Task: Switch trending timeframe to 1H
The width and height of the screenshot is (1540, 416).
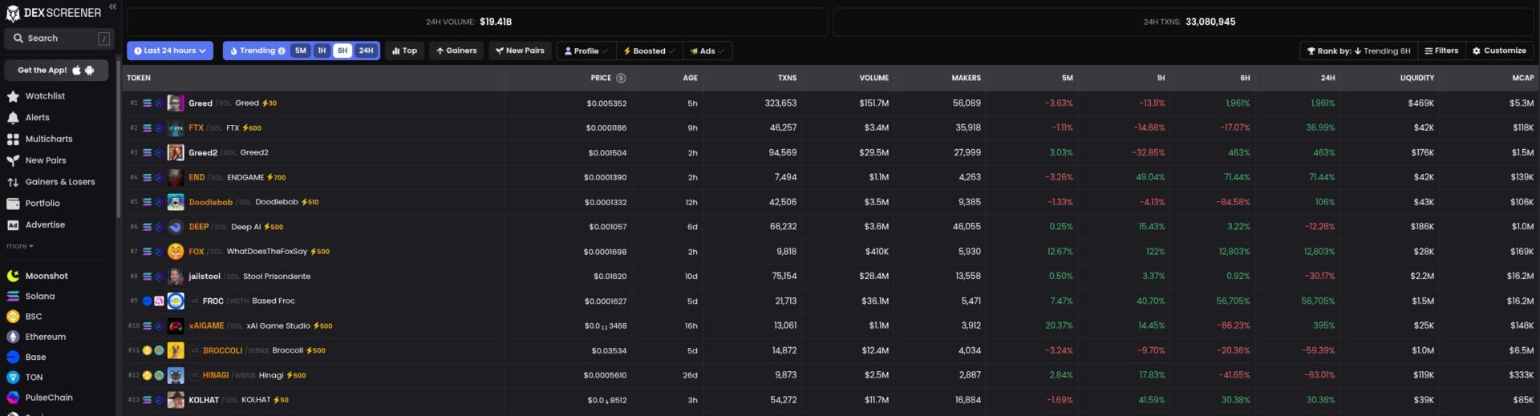Action: tap(322, 50)
